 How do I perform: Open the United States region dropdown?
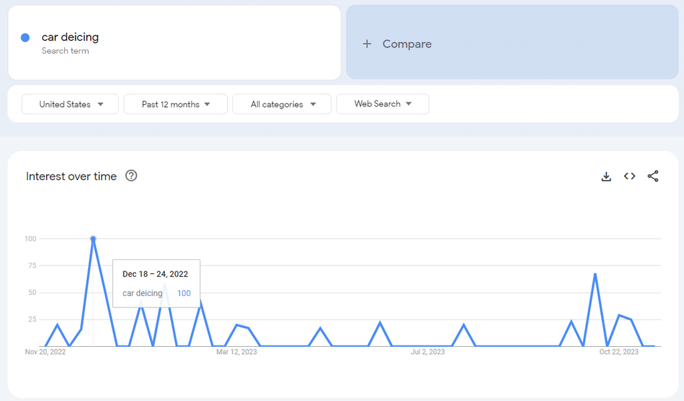click(x=70, y=104)
